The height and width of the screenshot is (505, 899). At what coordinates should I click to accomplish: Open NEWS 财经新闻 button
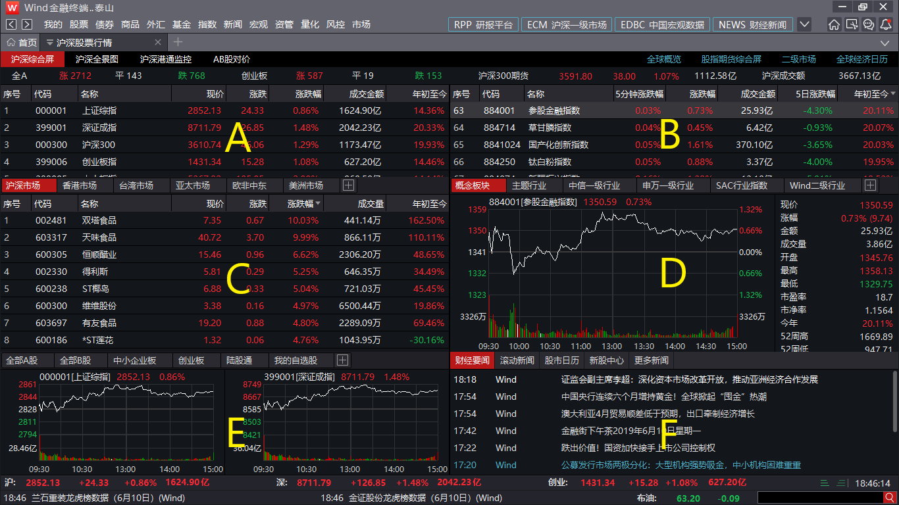[x=752, y=24]
